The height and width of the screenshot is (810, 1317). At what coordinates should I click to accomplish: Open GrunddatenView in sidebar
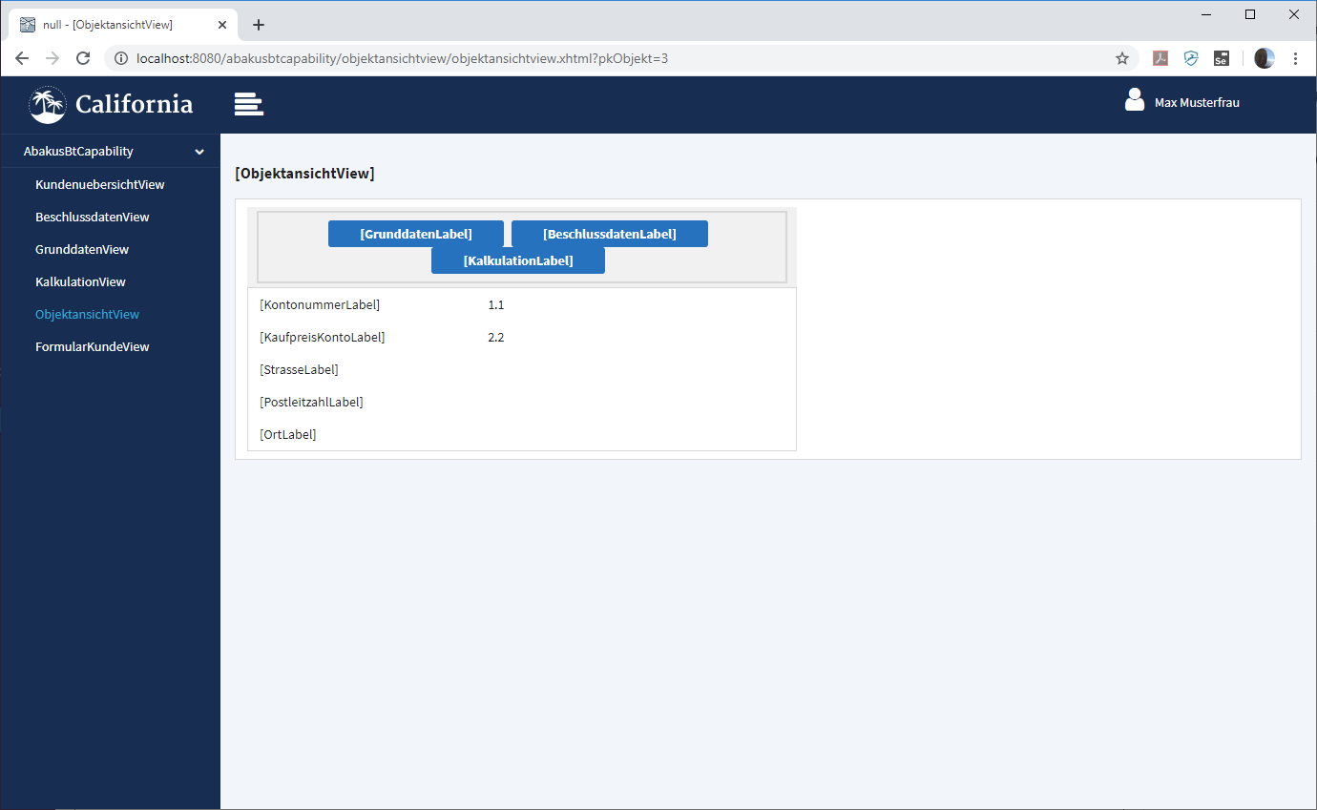(82, 249)
